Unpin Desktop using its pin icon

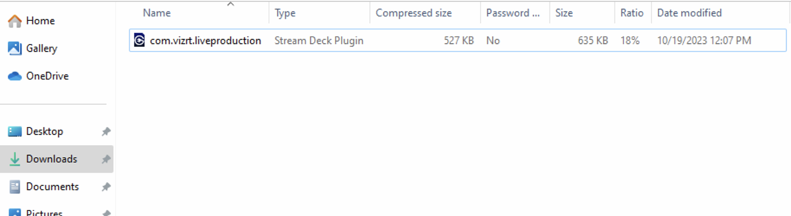[x=106, y=132]
